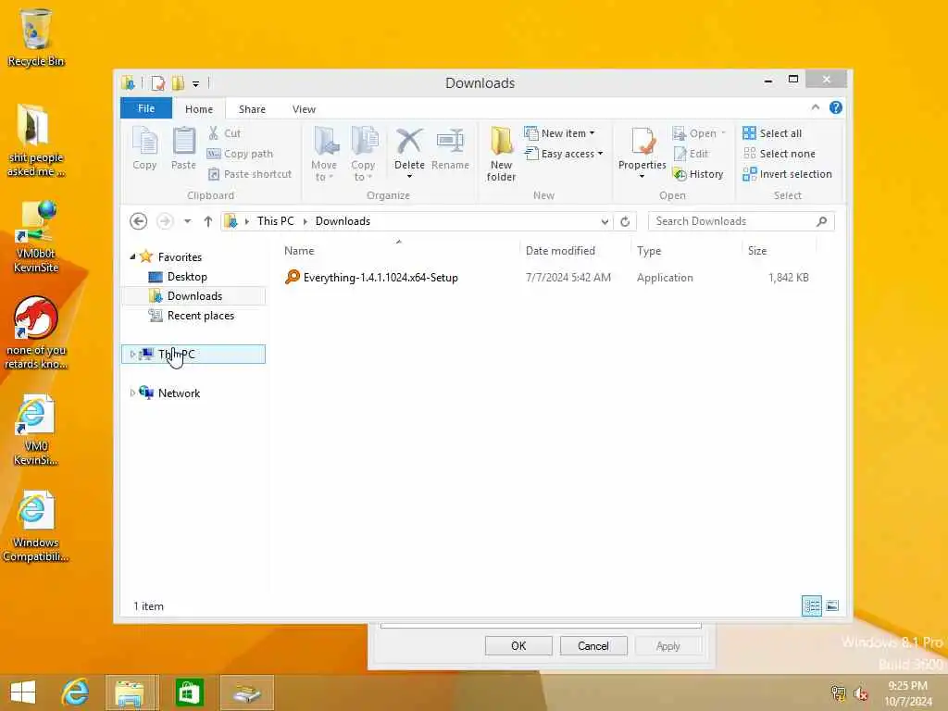Select the Cut scissors command
This screenshot has height=711, width=948.
pyautogui.click(x=224, y=133)
